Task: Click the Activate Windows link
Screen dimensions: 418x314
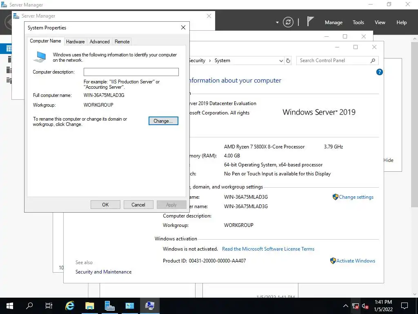Action: (356, 261)
